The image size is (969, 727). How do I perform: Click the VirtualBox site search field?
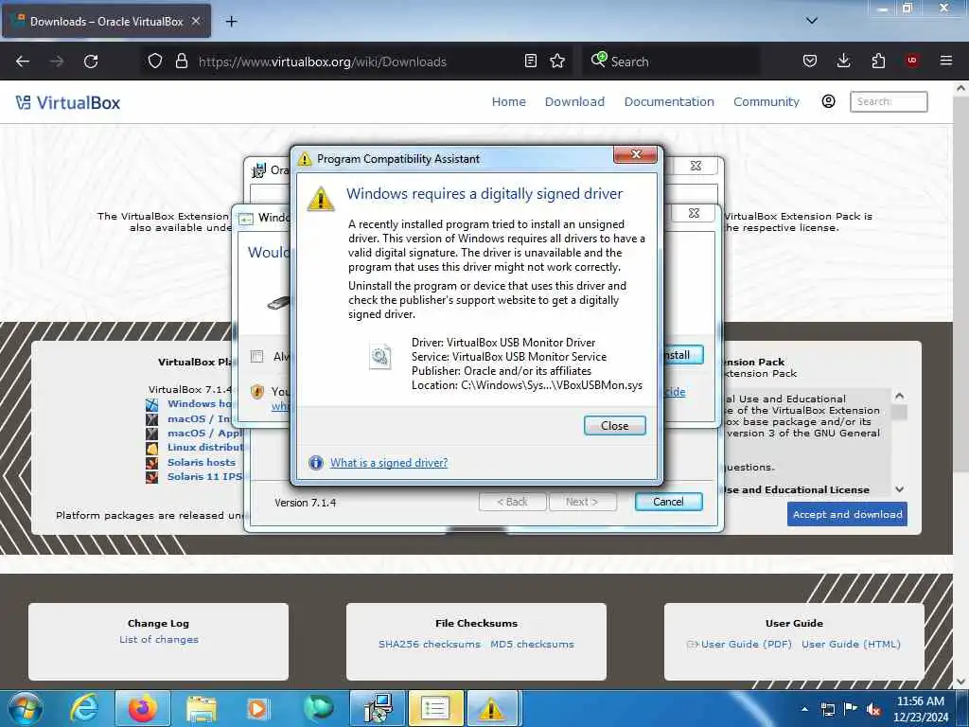point(889,101)
